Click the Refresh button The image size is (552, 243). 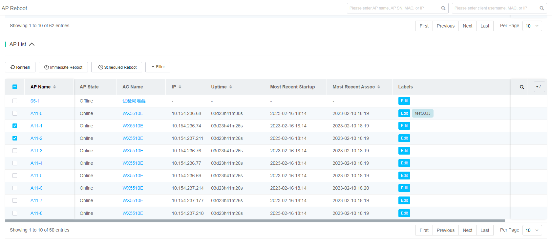coord(20,67)
